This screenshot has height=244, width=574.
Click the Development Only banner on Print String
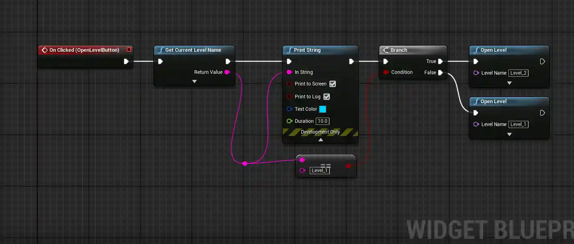pyautogui.click(x=320, y=132)
